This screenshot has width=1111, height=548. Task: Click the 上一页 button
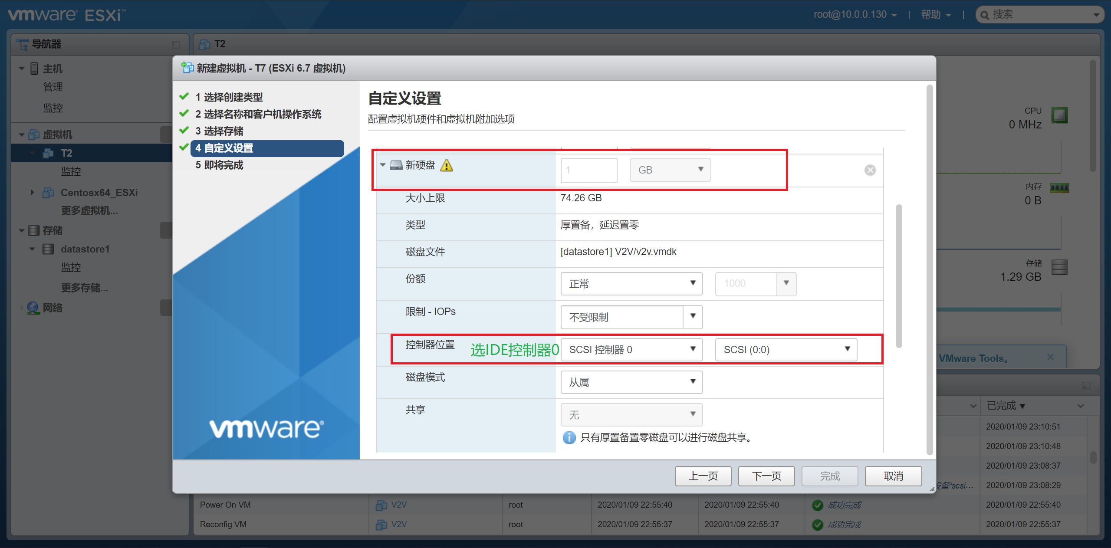pyautogui.click(x=703, y=476)
